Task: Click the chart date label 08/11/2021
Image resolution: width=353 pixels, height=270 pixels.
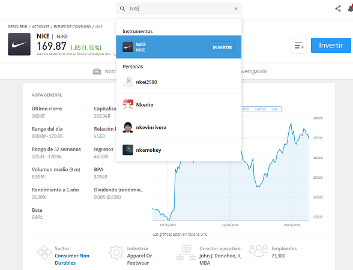Action: pyautogui.click(x=292, y=225)
